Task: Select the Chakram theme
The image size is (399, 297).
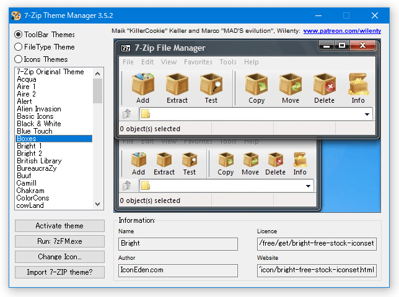Action: (x=54, y=191)
